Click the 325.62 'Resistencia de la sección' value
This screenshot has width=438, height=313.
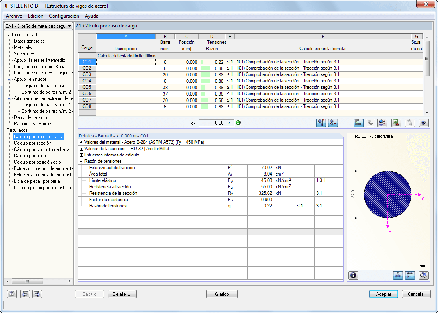[261, 194]
